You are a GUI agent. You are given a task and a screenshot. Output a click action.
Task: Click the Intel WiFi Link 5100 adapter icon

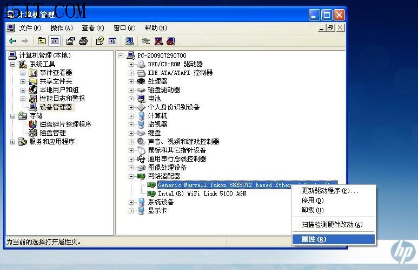(151, 193)
